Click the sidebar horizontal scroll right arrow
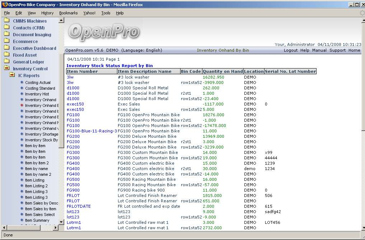This screenshot has width=365, height=240. pos(55,228)
